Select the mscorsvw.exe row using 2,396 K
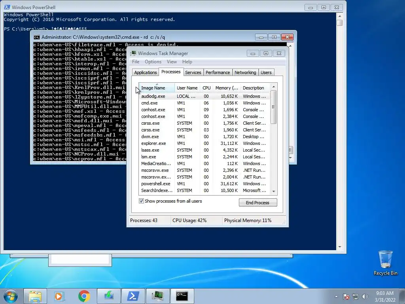The image size is (405, 304). click(204, 170)
